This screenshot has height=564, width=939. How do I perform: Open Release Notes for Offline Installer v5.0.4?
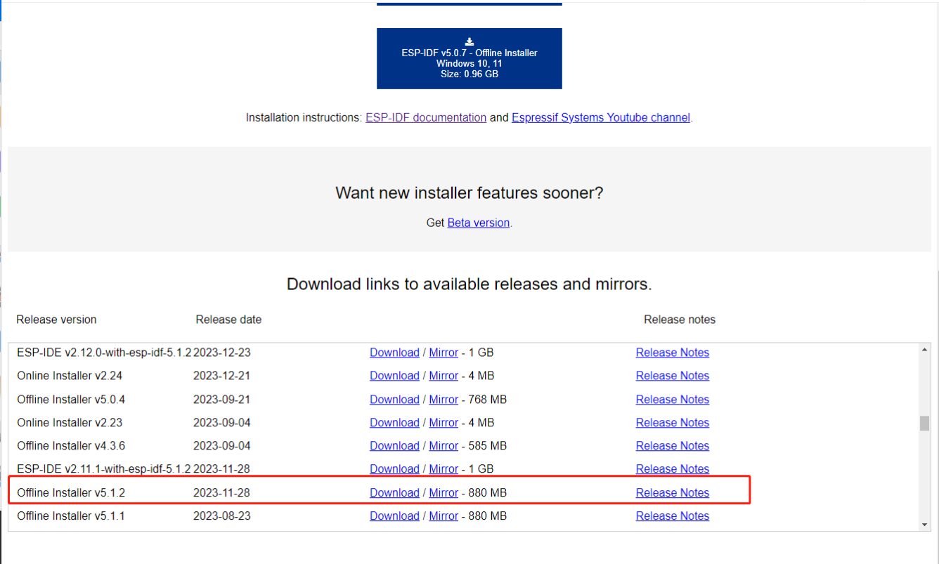point(673,400)
